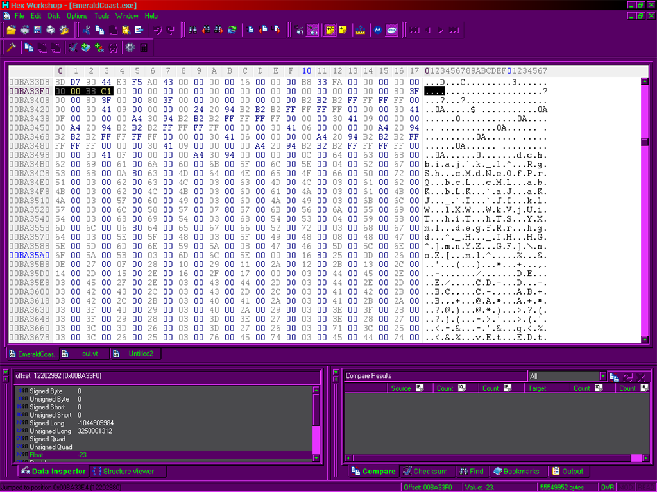Click the Copy icon in the toolbar
The height and width of the screenshot is (492, 657).
(x=99, y=29)
